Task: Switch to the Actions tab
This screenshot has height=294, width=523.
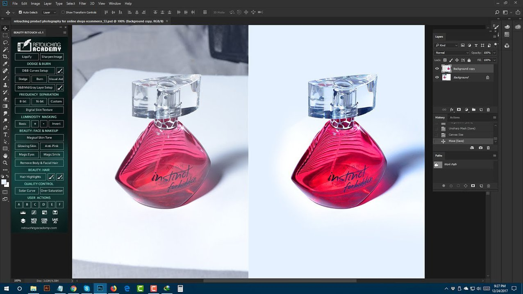Action: 455,118
